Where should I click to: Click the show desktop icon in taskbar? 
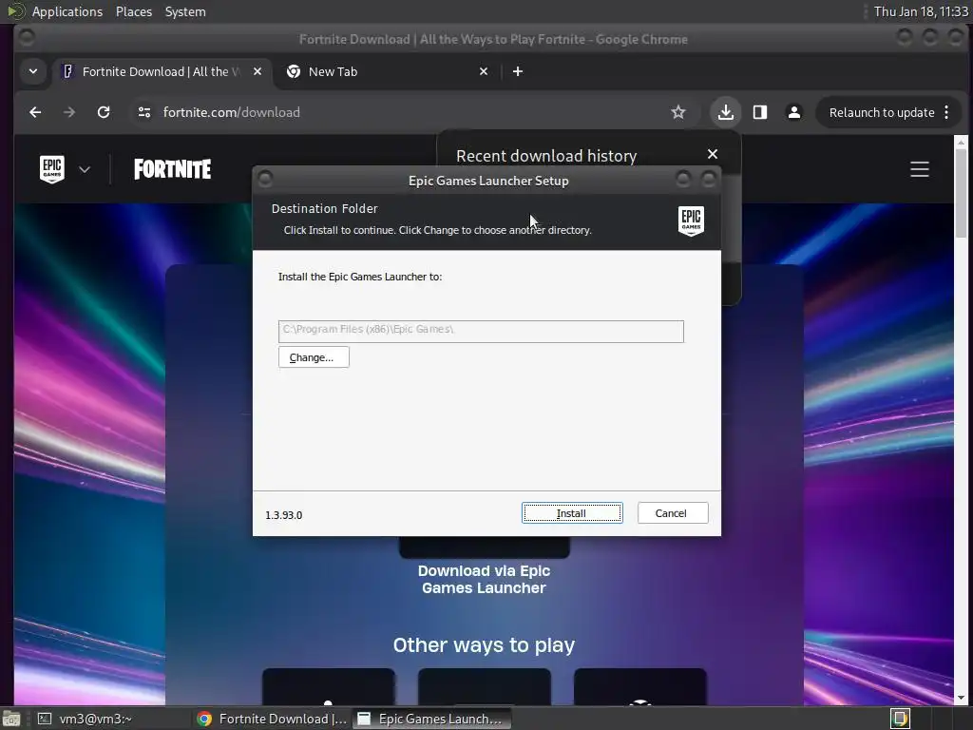click(11, 719)
